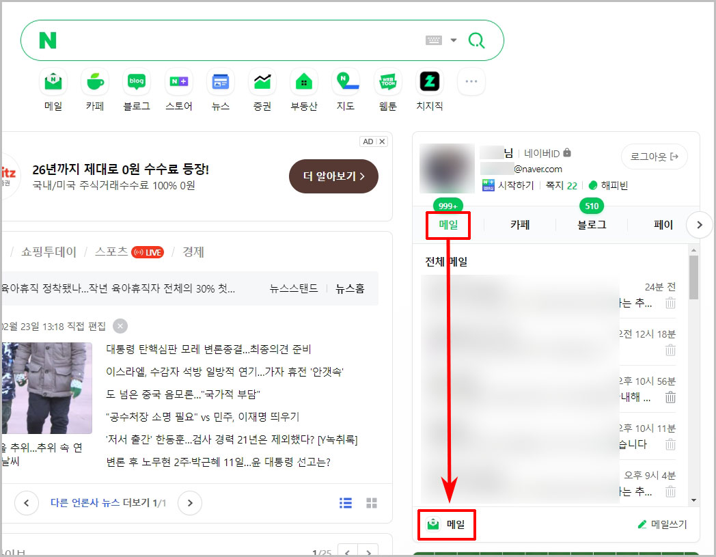Switch news feed to list view
This screenshot has width=716, height=557.
click(345, 503)
